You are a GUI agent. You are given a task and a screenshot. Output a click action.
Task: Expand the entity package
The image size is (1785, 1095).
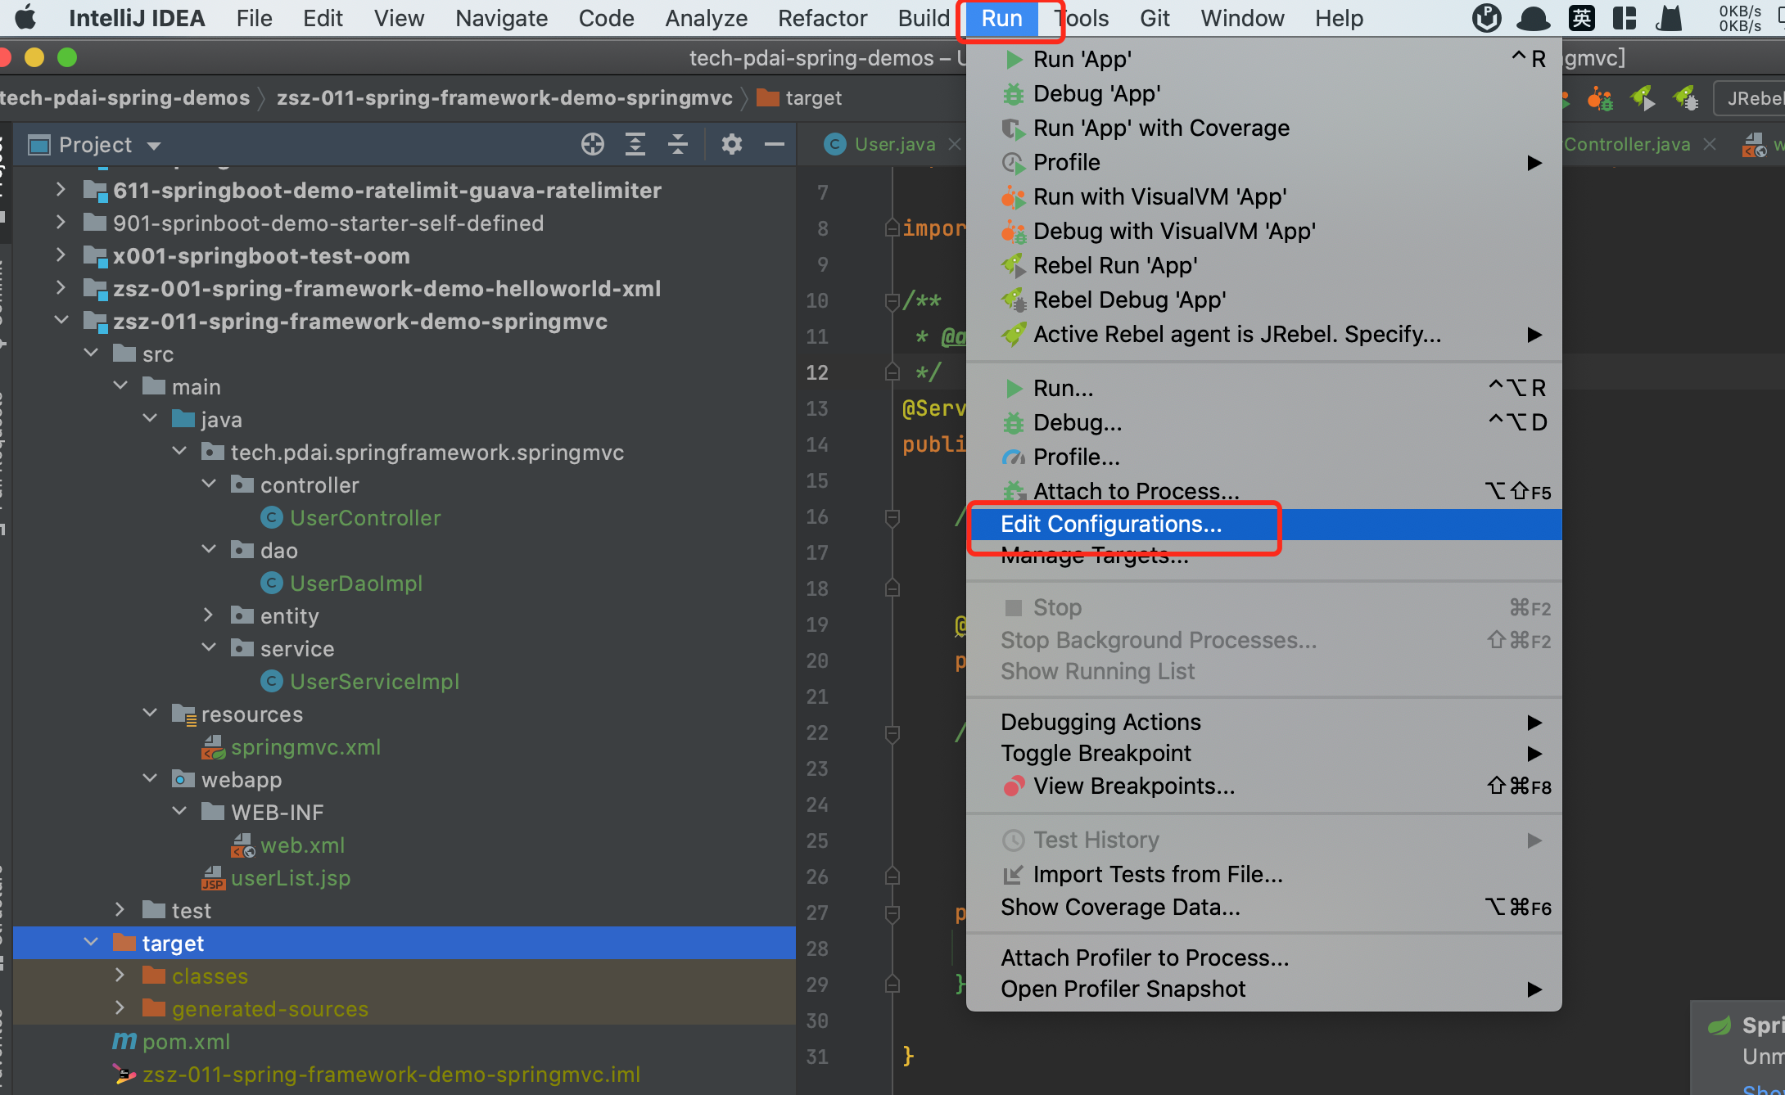(209, 616)
